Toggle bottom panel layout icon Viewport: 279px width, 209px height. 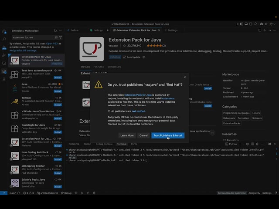pyautogui.click(x=246, y=24)
